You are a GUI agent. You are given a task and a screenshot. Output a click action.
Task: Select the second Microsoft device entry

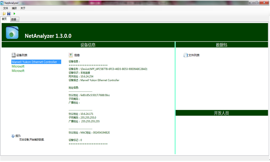click(x=18, y=71)
